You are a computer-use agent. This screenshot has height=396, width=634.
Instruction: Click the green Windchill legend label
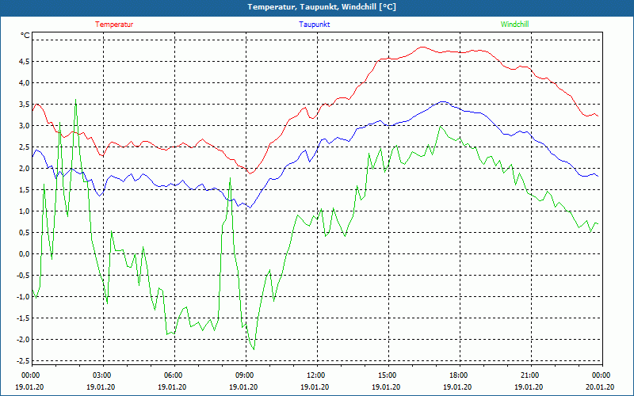pyautogui.click(x=514, y=25)
